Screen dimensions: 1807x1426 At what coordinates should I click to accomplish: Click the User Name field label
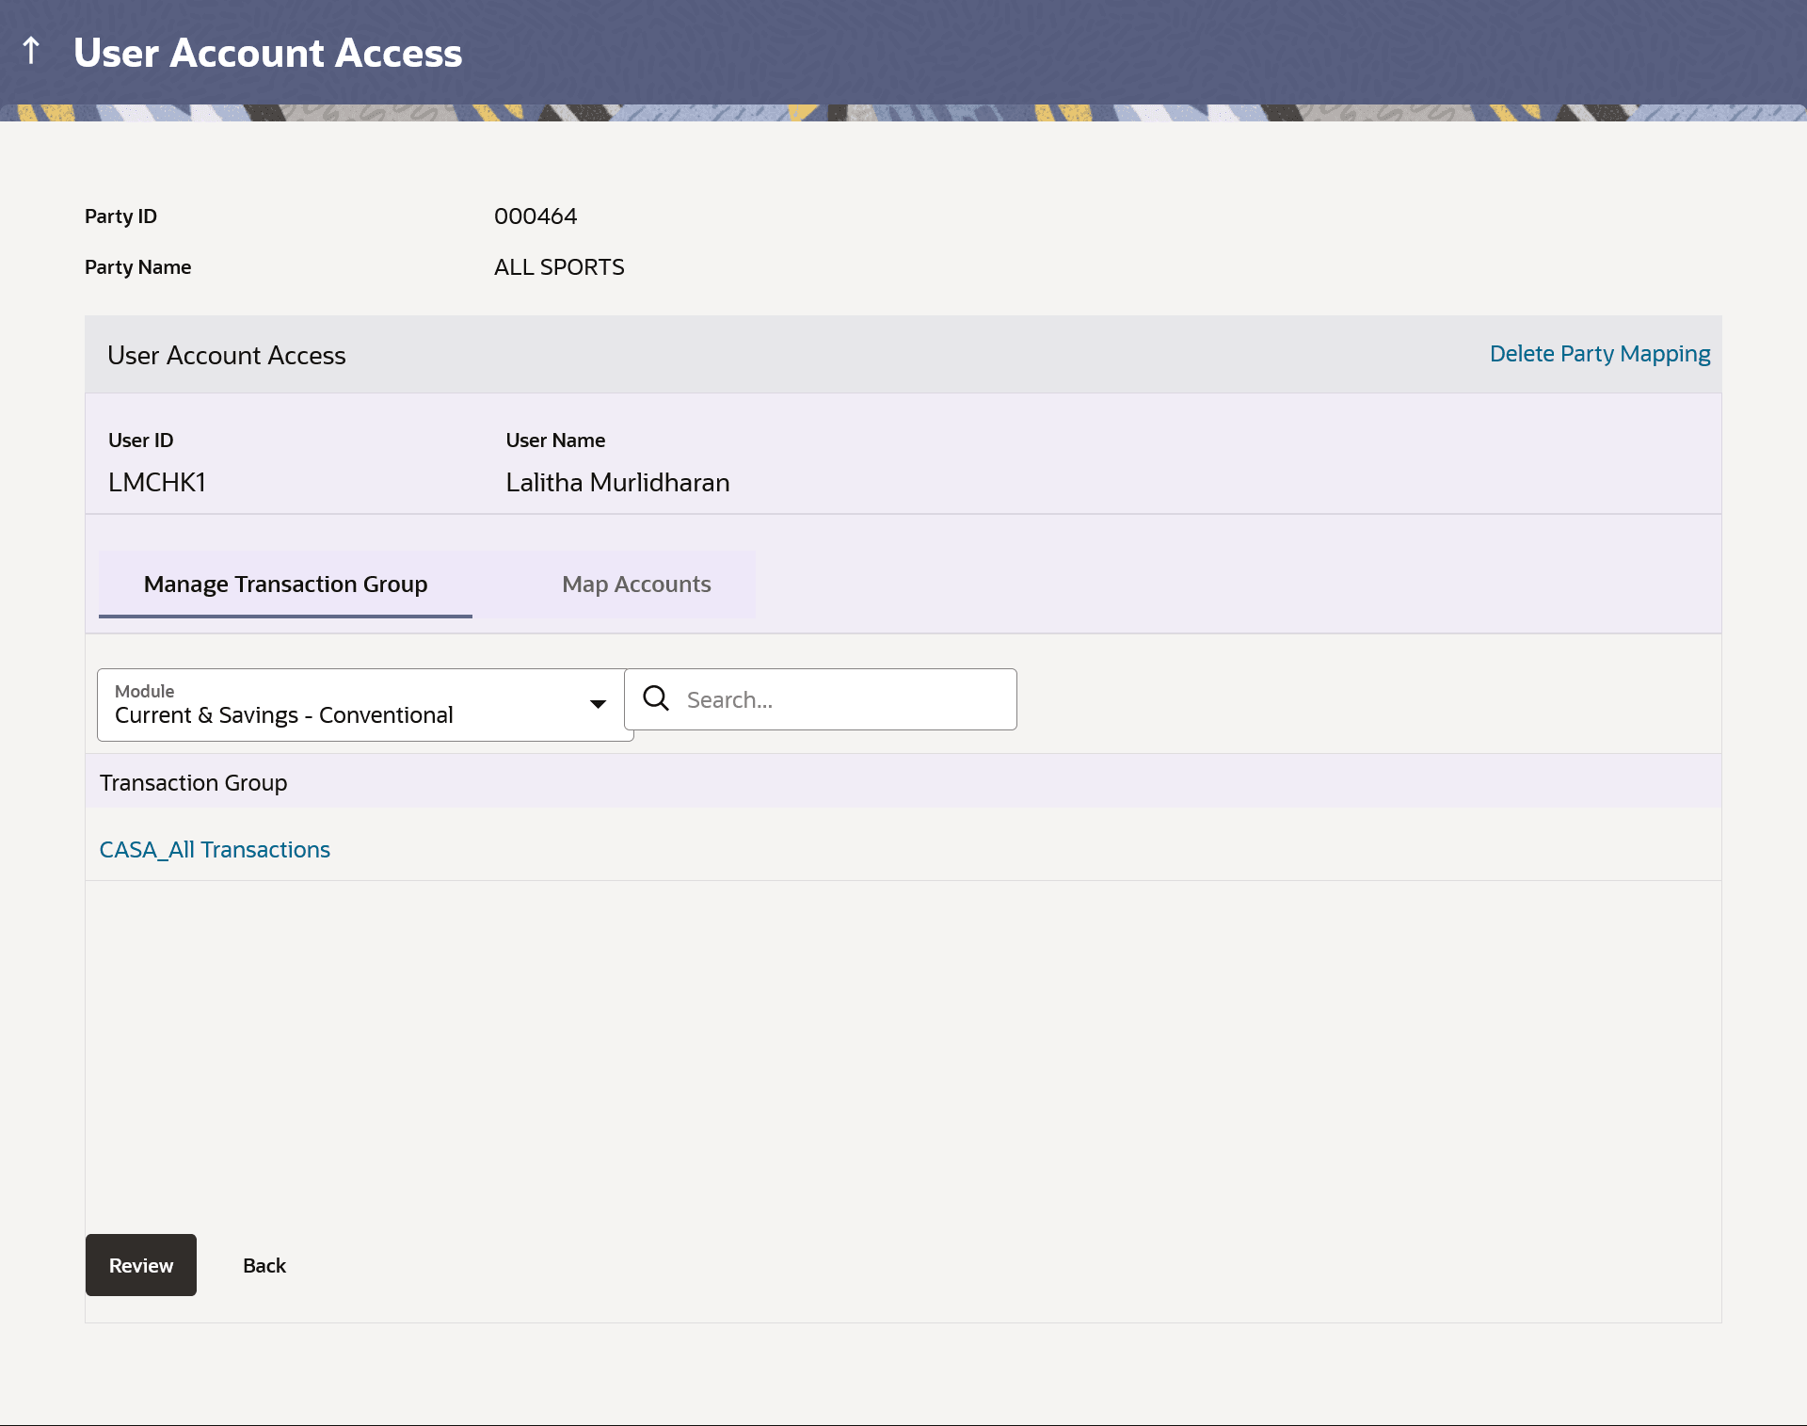tap(555, 441)
